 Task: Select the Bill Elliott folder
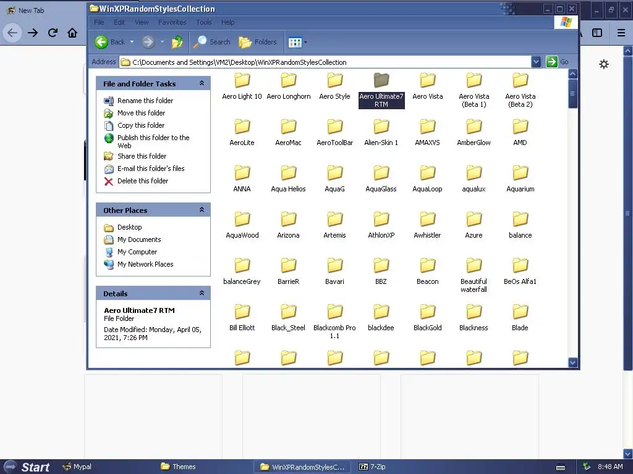pyautogui.click(x=242, y=318)
